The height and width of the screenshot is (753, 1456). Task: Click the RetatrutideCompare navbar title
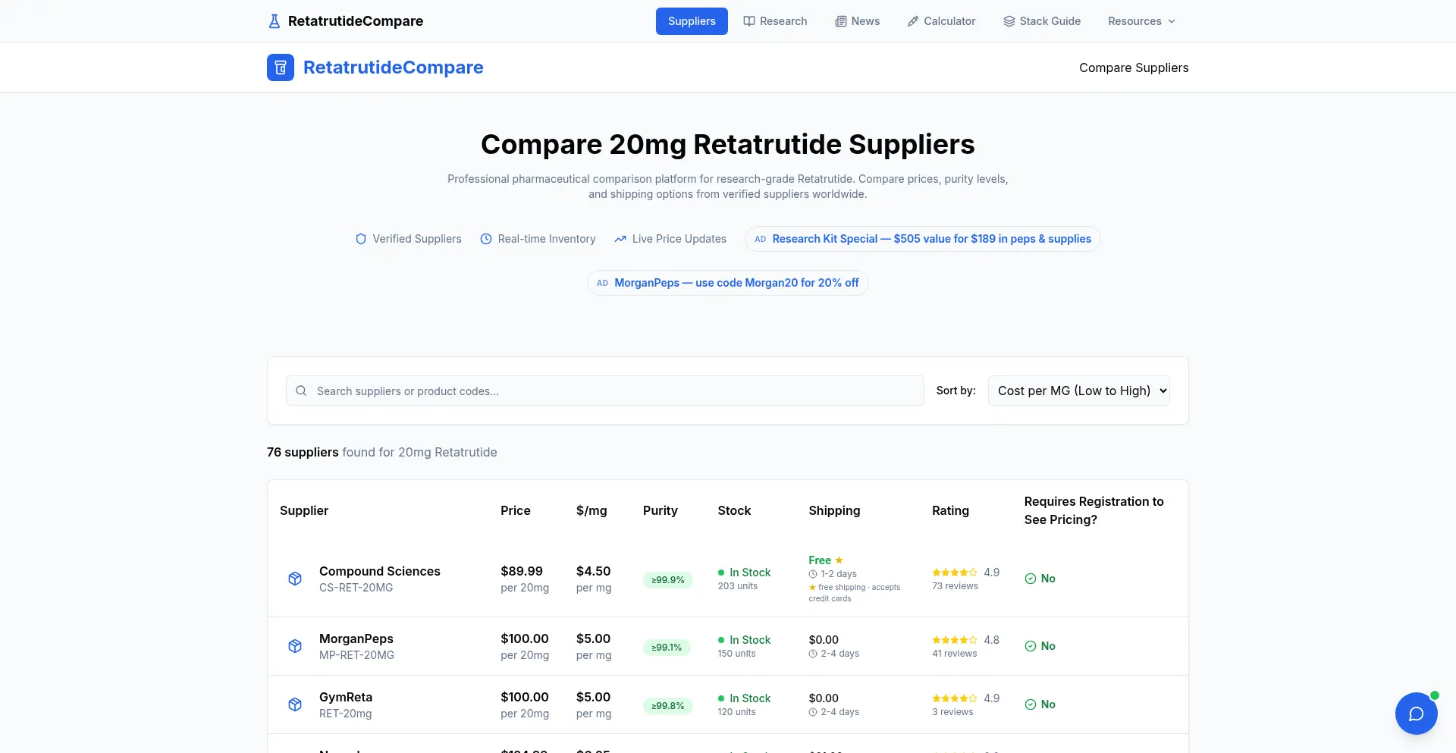pos(356,21)
